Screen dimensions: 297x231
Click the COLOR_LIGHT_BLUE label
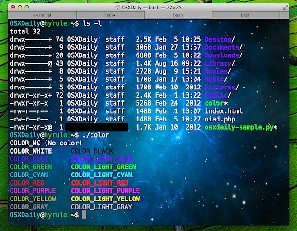102,159
